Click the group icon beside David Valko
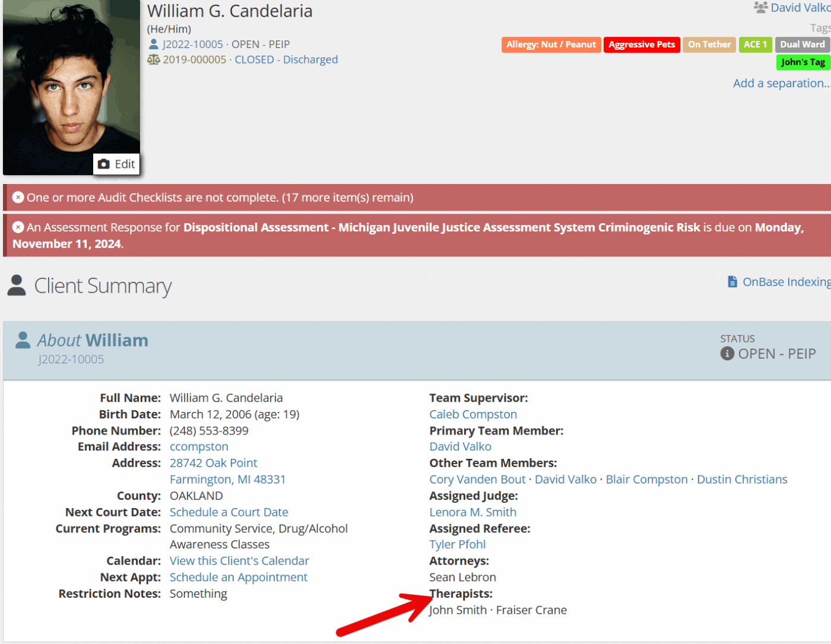831x644 pixels. [760, 8]
